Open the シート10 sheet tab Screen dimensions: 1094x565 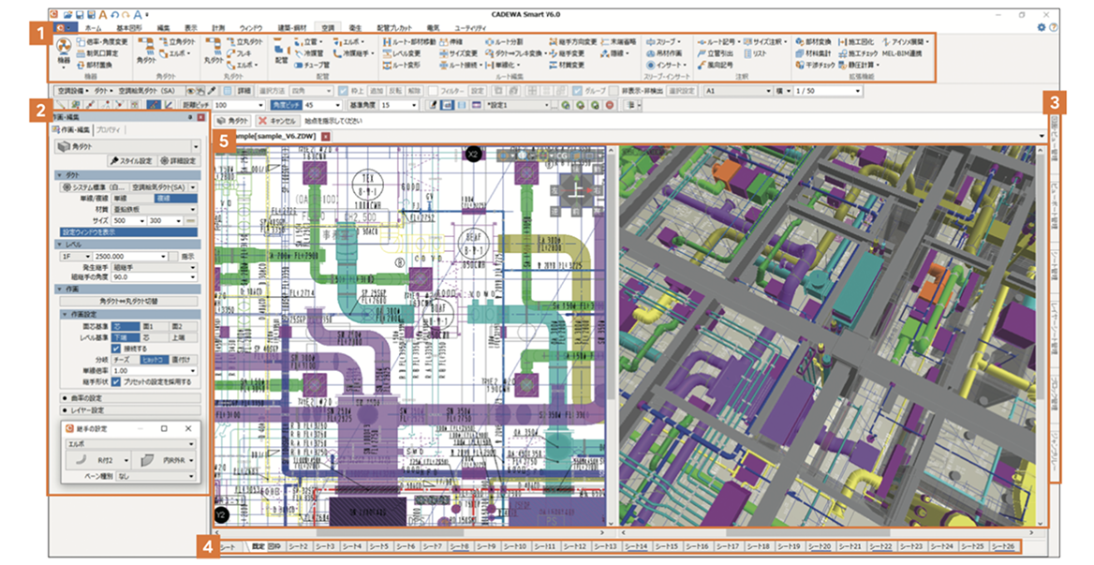[x=515, y=545]
